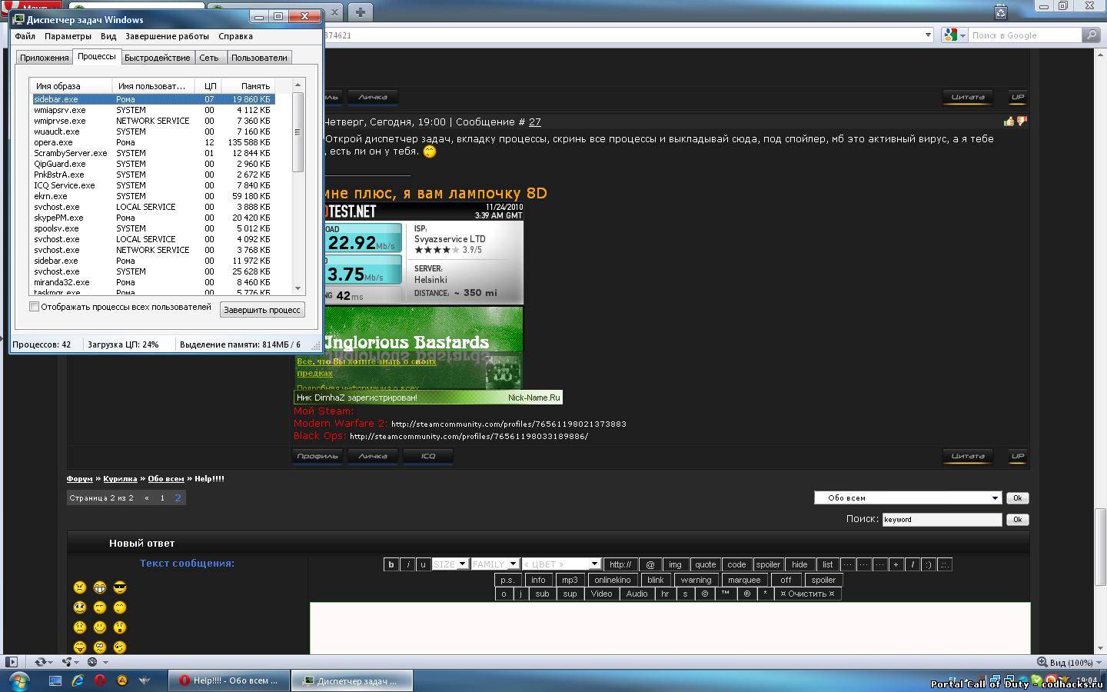The height and width of the screenshot is (692, 1107).
Task: Sort processes by Имя образа column header
Action: 71,86
